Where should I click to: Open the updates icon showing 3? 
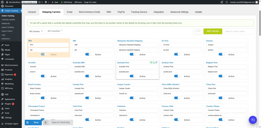(x=39, y=2)
